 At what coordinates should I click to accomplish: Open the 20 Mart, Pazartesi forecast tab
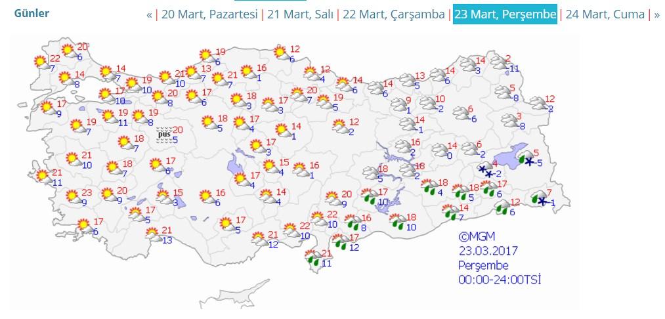point(209,14)
